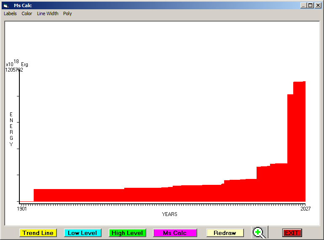Screen dimensions: 324x240
Task: Minimize the Ms Calc window
Action: click(x=303, y=5)
